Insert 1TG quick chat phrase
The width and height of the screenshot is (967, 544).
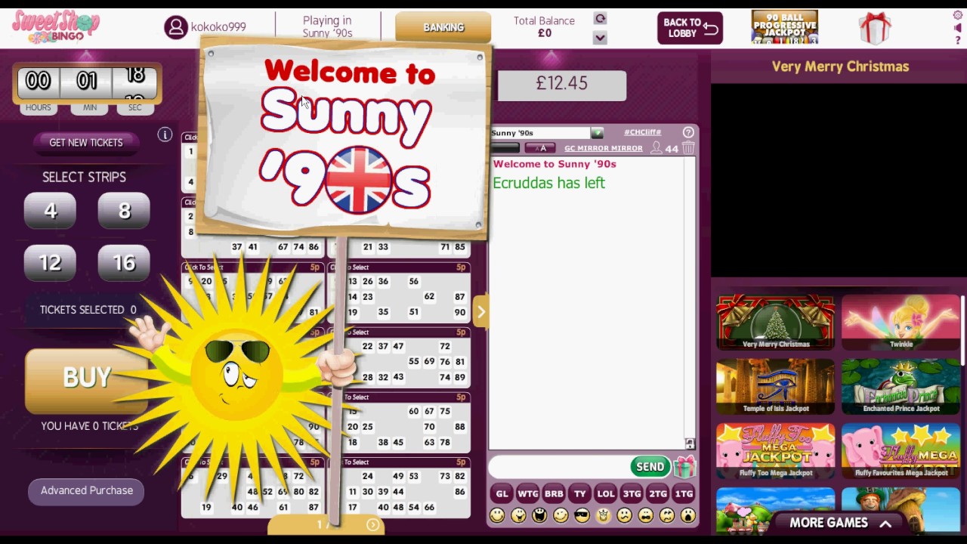[x=684, y=493]
